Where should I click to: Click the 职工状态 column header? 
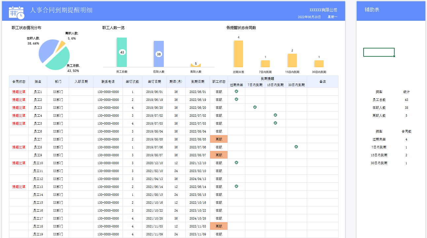coord(219,82)
